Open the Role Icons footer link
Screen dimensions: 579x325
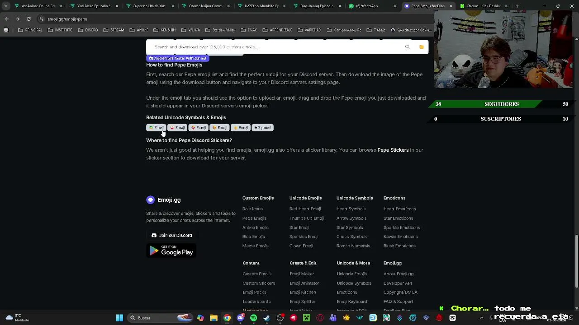[252, 209]
